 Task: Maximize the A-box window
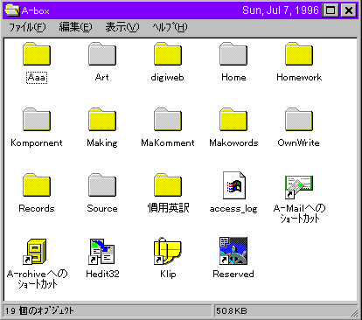(331, 10)
